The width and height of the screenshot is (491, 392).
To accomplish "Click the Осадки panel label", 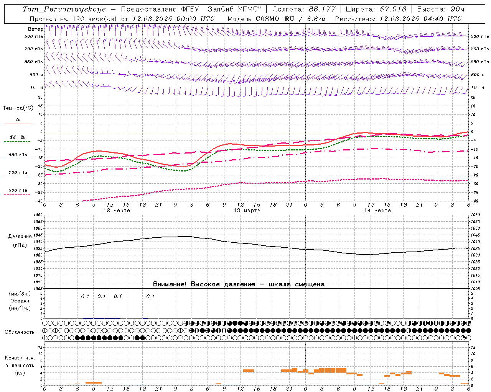I will [20, 301].
